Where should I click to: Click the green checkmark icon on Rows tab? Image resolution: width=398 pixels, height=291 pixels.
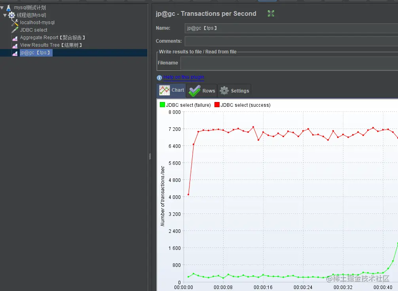click(x=195, y=91)
